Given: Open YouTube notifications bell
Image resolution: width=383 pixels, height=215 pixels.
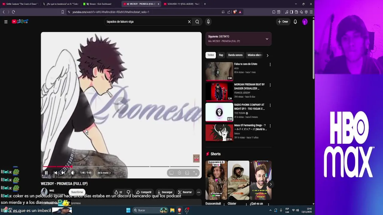Looking at the screenshot, I should point(295,21).
